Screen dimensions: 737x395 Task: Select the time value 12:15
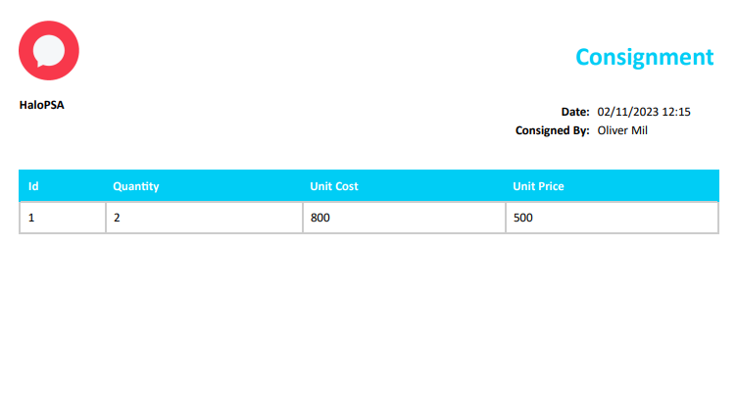point(676,112)
